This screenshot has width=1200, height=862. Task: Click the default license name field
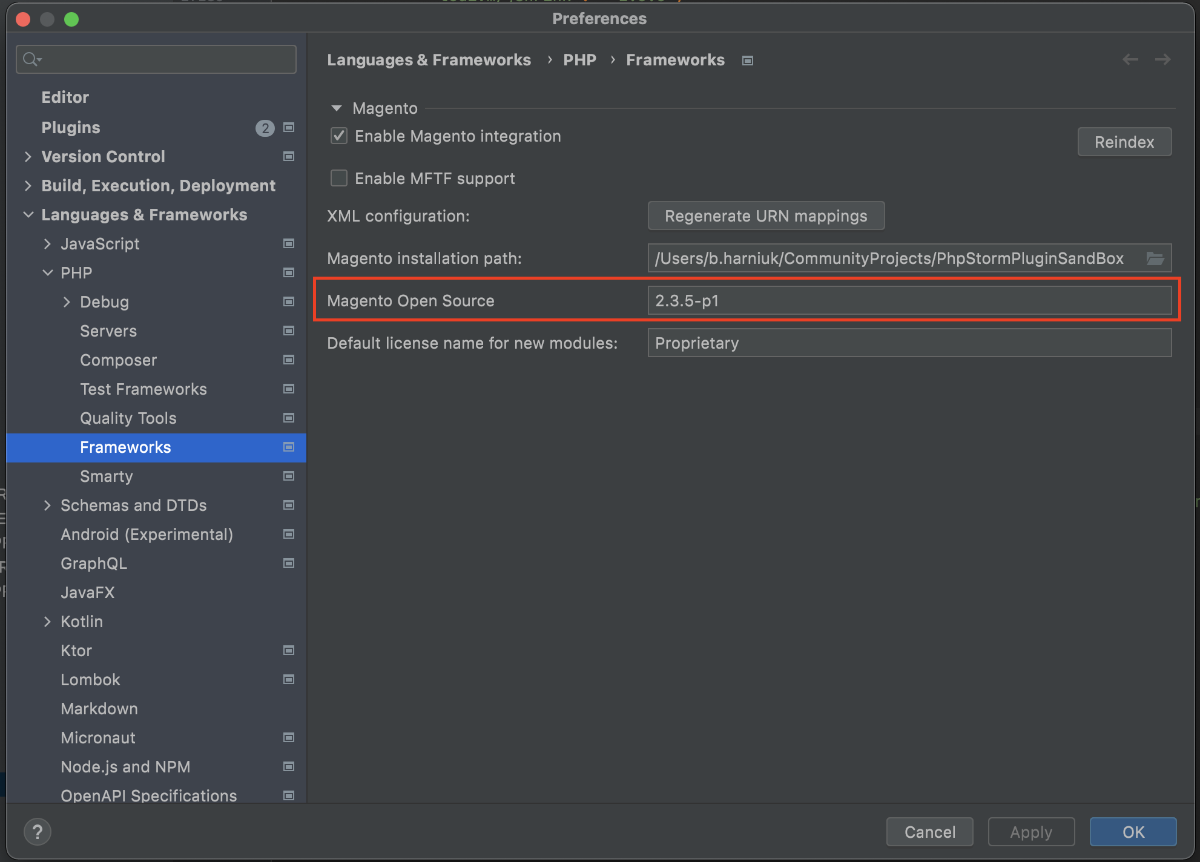click(909, 343)
